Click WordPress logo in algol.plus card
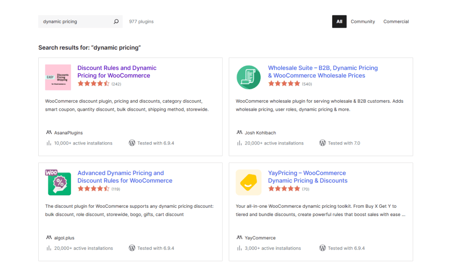 pos(132,248)
